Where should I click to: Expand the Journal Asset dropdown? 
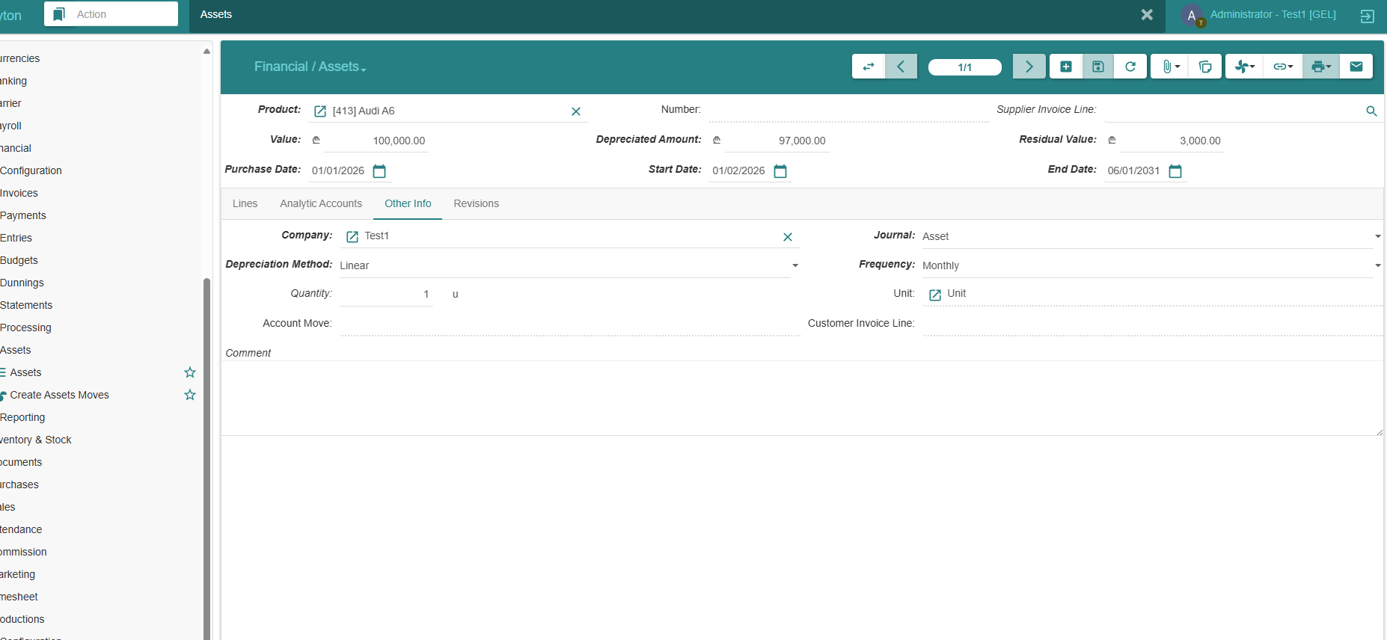(1377, 237)
